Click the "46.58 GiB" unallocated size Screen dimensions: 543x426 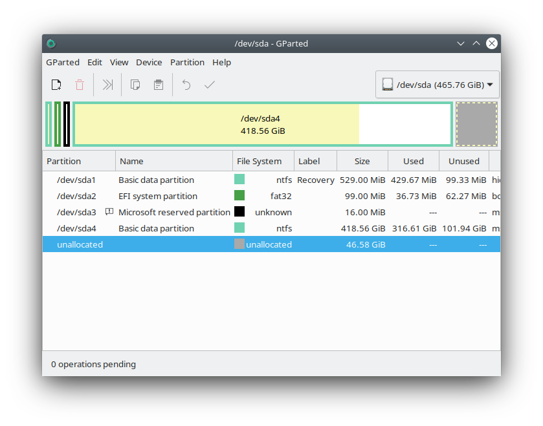[366, 244]
